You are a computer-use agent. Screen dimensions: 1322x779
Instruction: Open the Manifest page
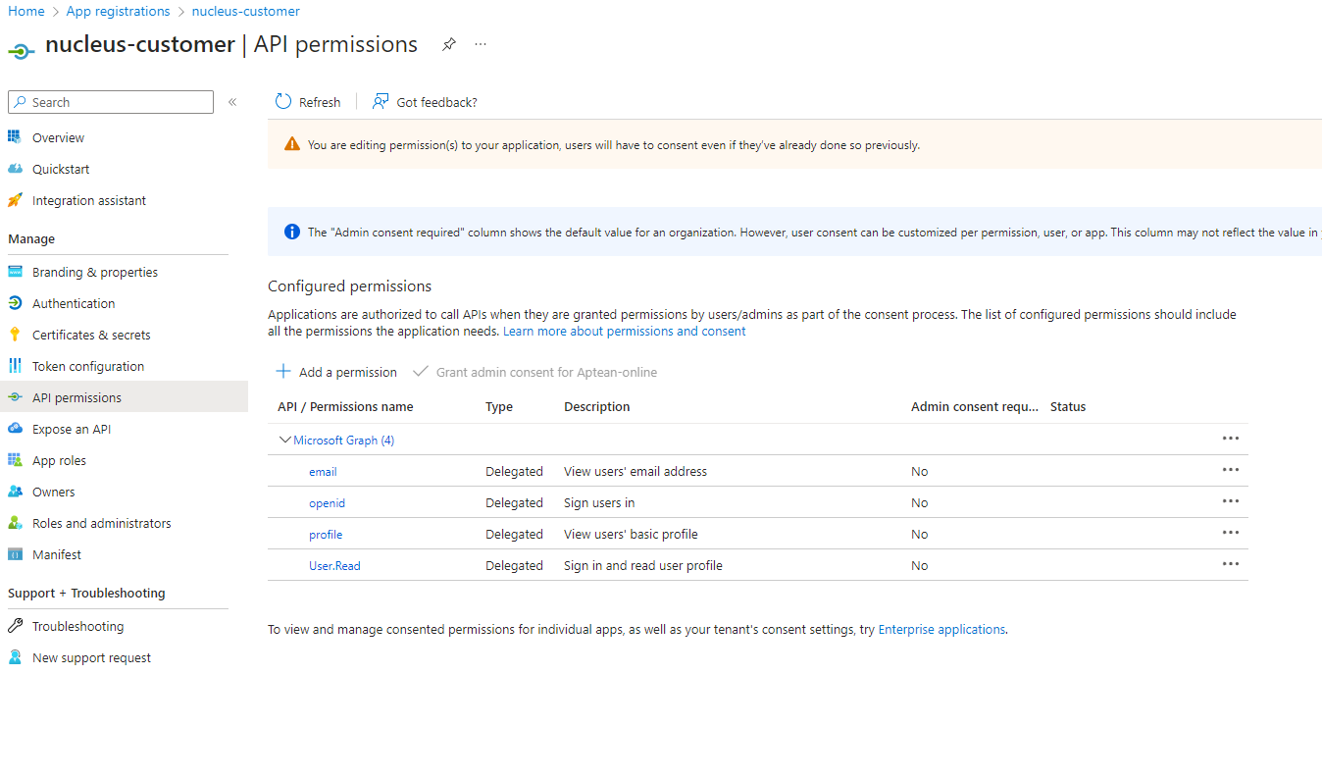click(x=57, y=554)
